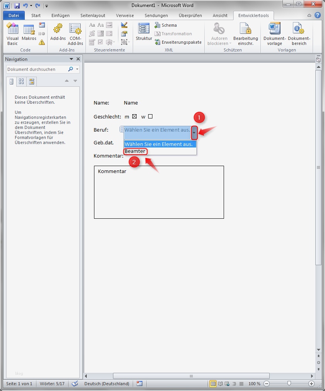325x391 pixels.
Task: Toggle design mode for controls
Action: coord(124,25)
